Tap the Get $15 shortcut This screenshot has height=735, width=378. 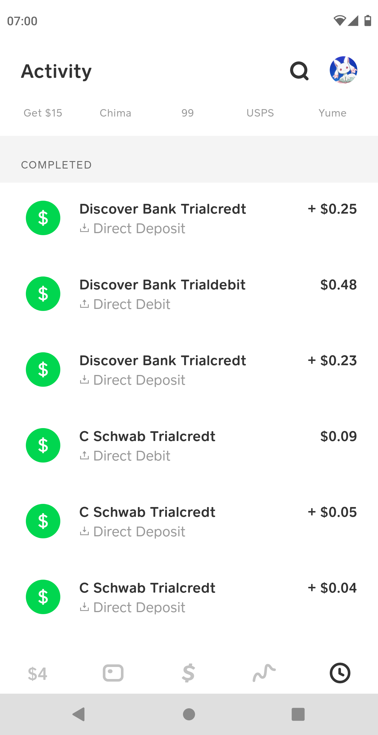pos(43,113)
